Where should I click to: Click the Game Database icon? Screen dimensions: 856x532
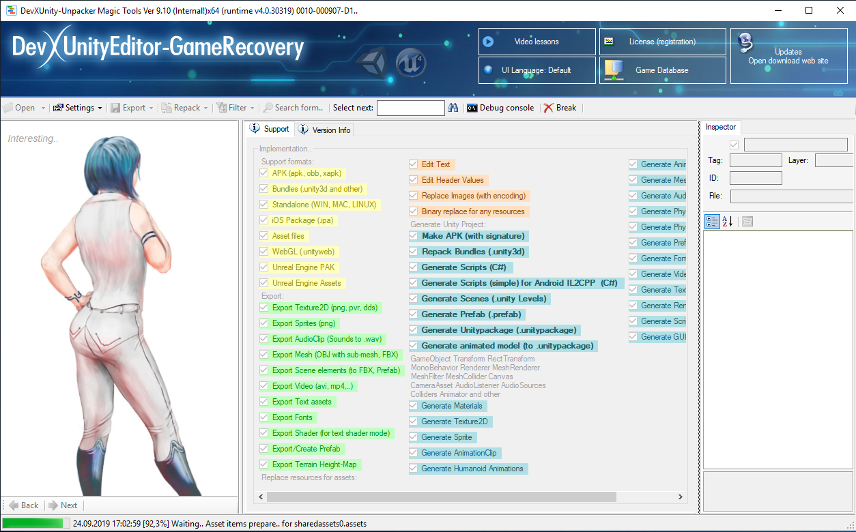click(612, 70)
